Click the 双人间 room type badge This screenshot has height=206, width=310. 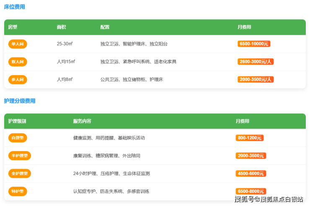(x=18, y=62)
